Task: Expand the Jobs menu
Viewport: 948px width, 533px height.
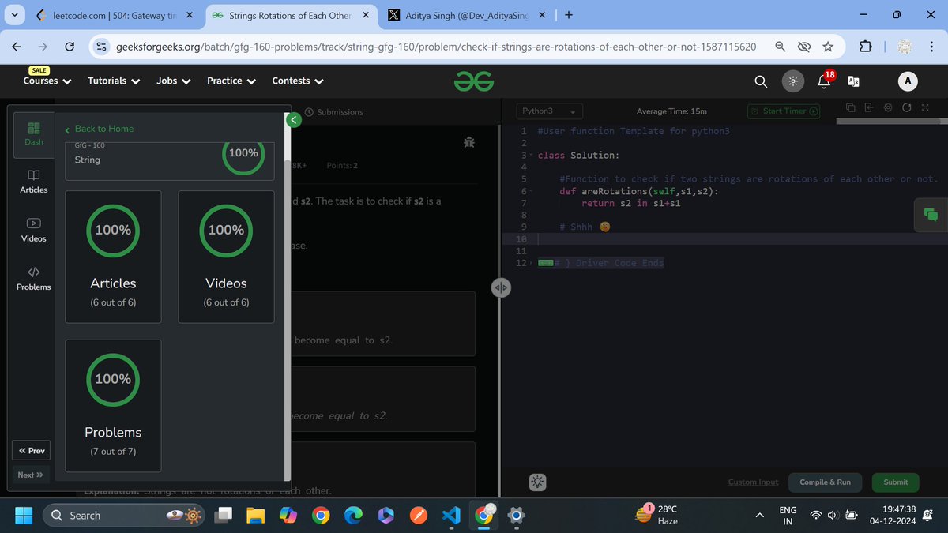Action: coord(173,81)
